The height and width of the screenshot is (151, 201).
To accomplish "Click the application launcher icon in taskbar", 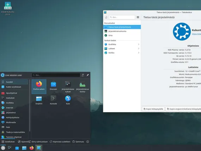I will 3,148.
